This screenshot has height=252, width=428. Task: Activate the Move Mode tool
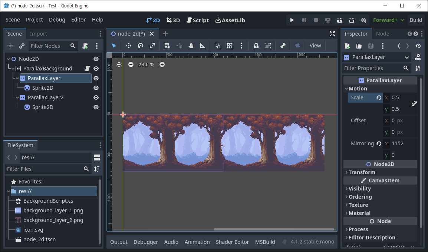[129, 46]
